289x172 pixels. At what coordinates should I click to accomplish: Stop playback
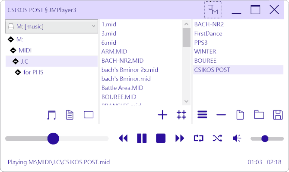pos(161,138)
